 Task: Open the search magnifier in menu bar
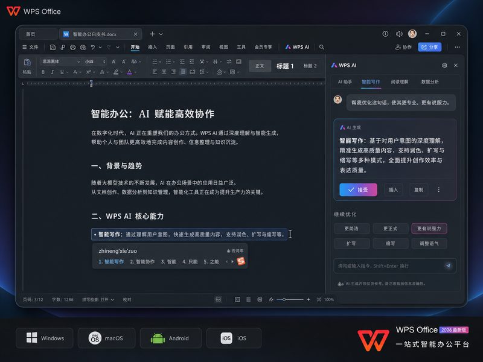(322, 47)
